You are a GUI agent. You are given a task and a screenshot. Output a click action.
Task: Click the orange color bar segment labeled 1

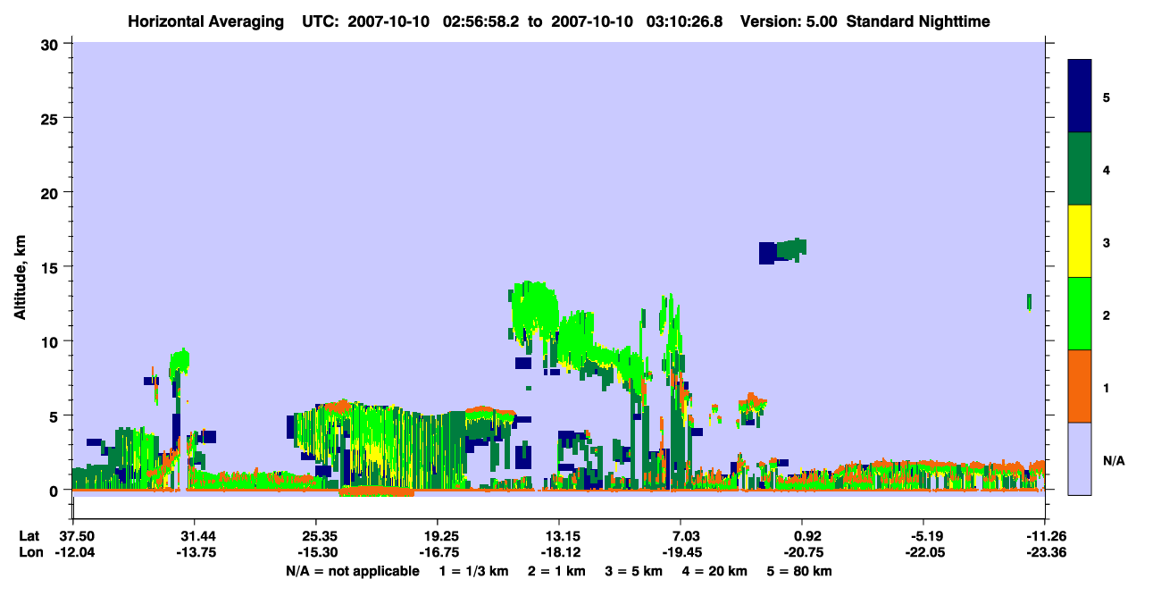[1080, 386]
